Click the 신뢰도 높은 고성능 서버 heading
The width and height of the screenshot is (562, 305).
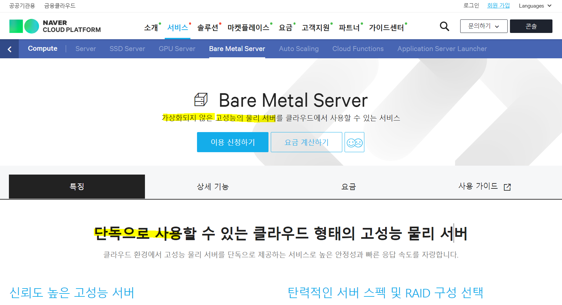click(x=72, y=293)
